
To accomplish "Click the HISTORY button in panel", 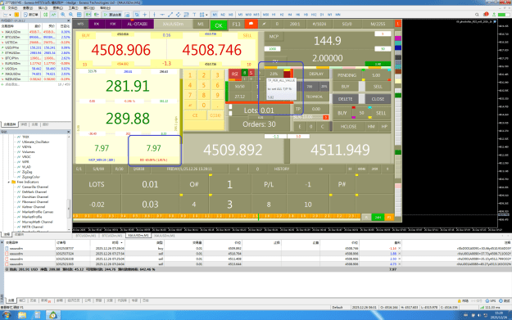I will (282, 169).
